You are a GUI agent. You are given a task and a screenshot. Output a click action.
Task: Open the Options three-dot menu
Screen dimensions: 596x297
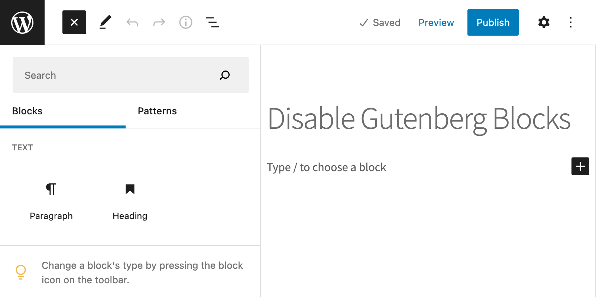570,22
